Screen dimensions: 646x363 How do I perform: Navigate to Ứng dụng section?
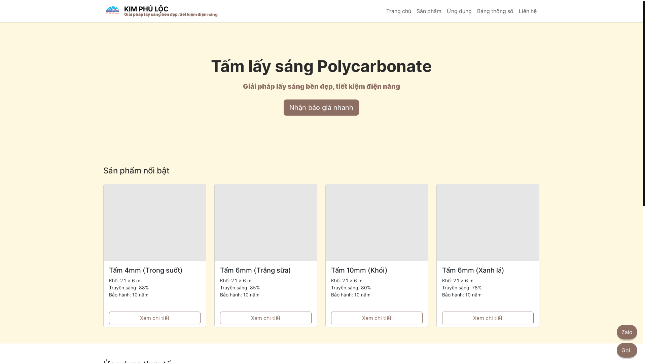(459, 11)
